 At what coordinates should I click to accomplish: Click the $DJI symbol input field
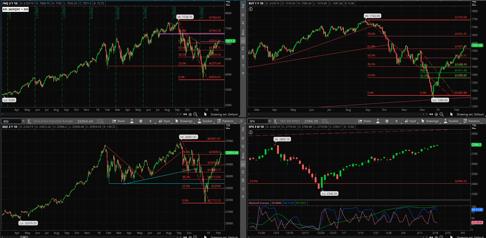[12, 121]
